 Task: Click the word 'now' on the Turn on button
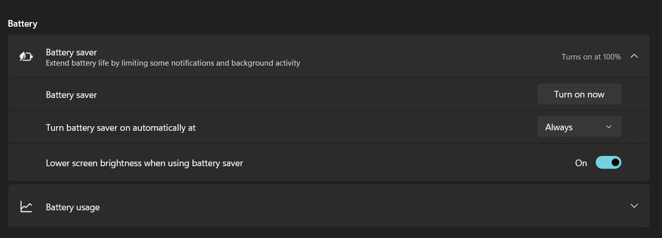pos(595,94)
